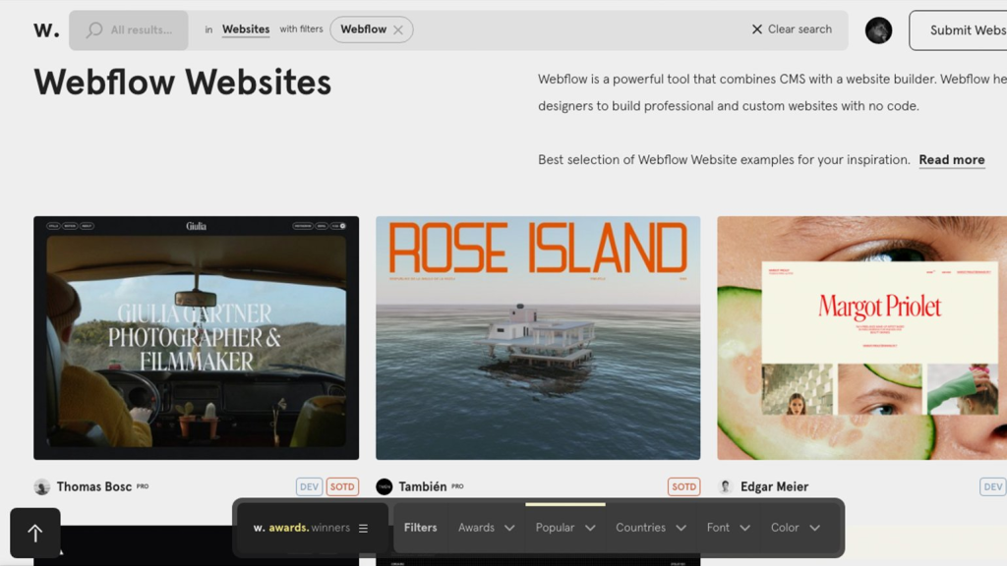Click Edgar Meier's avatar icon
This screenshot has width=1007, height=566.
pyautogui.click(x=726, y=487)
